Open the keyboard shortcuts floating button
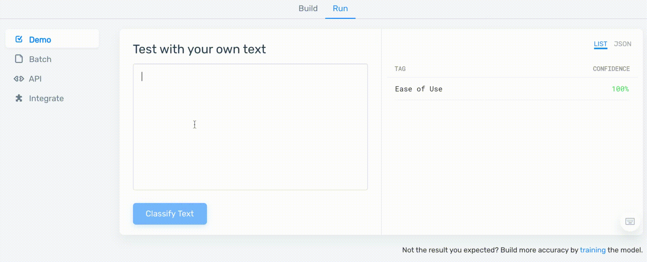This screenshot has width=647, height=262. (630, 221)
